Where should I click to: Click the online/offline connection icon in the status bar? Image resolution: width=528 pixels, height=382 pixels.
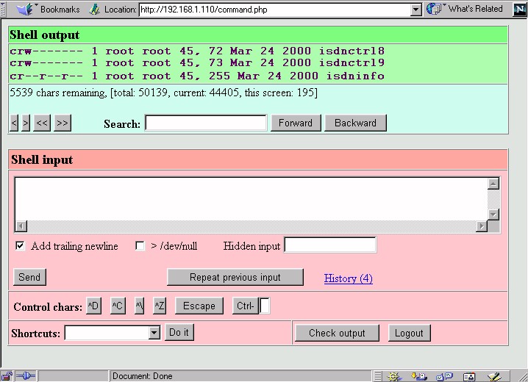point(24,376)
